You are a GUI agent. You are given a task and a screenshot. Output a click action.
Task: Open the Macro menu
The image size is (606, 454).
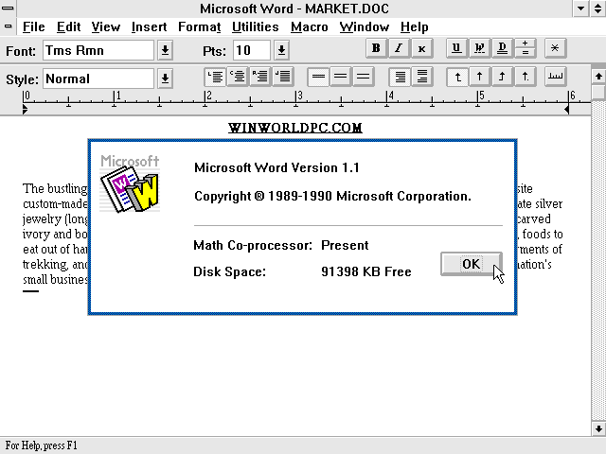pyautogui.click(x=310, y=27)
